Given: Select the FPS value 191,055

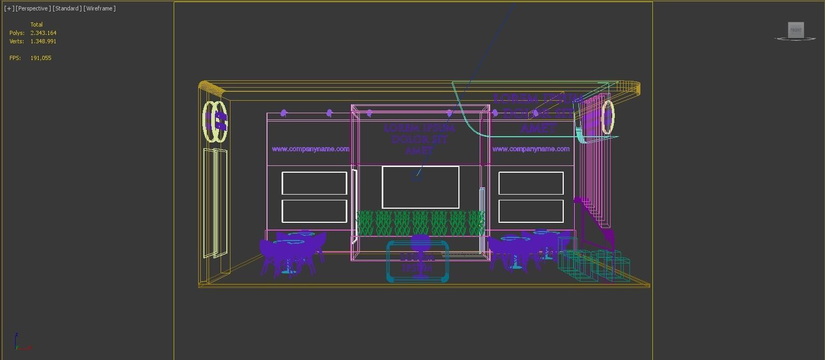Looking at the screenshot, I should coord(41,58).
